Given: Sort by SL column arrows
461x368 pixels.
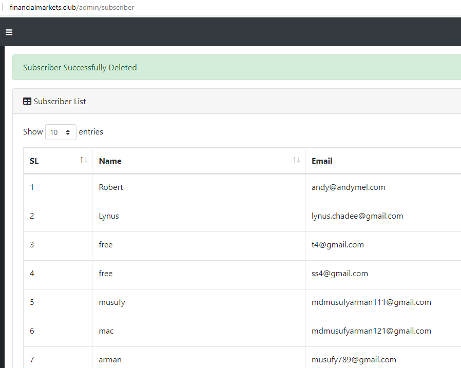Looking at the screenshot, I should point(84,161).
